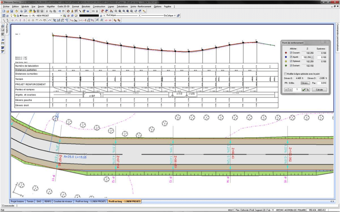The height and width of the screenshot is (212, 340).
Task: Click the Undo arrow icon
Action: tap(60, 11)
